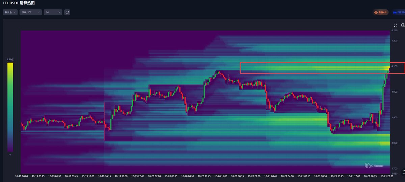Click the 10-19 16:15 time label
Viewport: 405px width, 182px height.
pyautogui.click(x=104, y=176)
